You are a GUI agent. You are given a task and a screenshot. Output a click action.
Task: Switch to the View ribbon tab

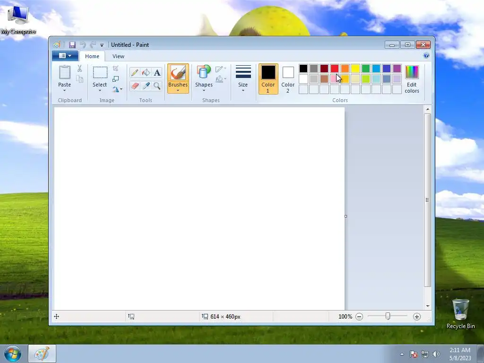118,56
